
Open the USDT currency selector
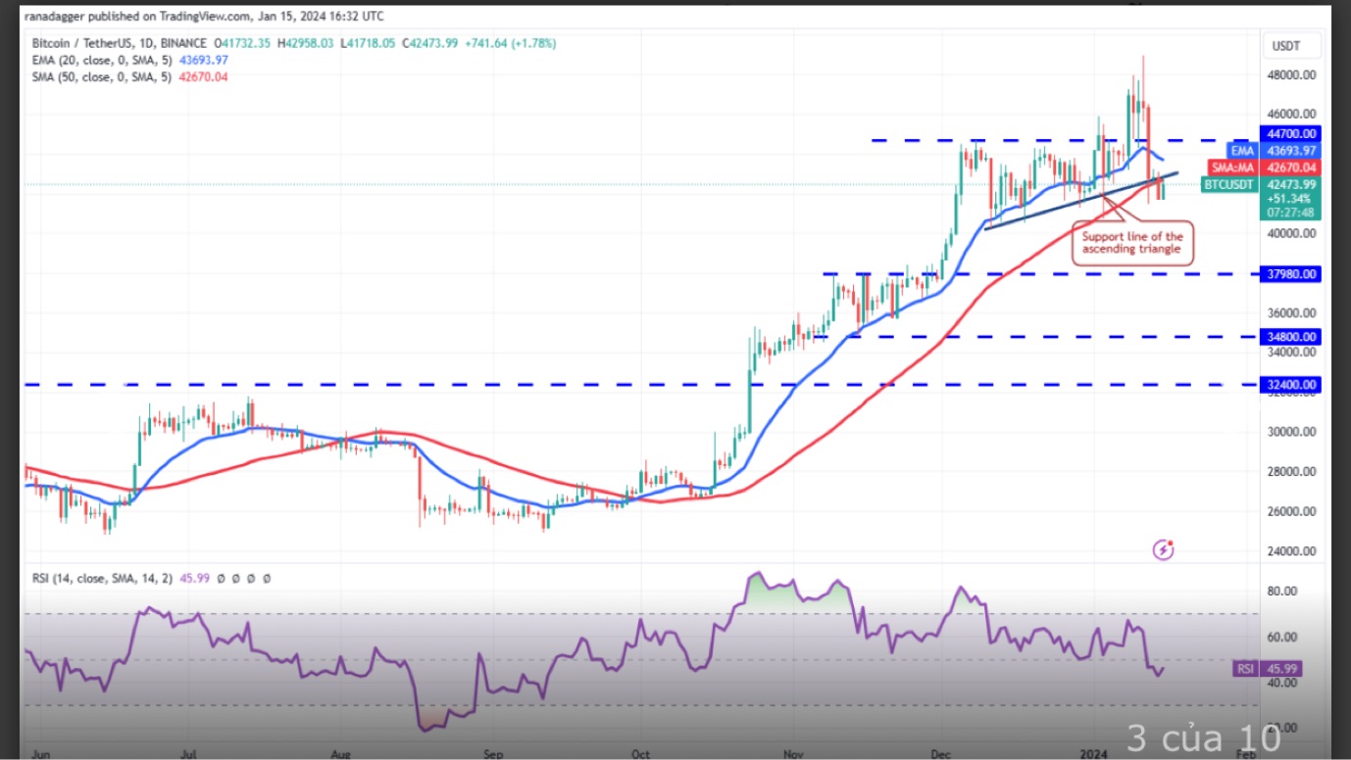pyautogui.click(x=1285, y=46)
